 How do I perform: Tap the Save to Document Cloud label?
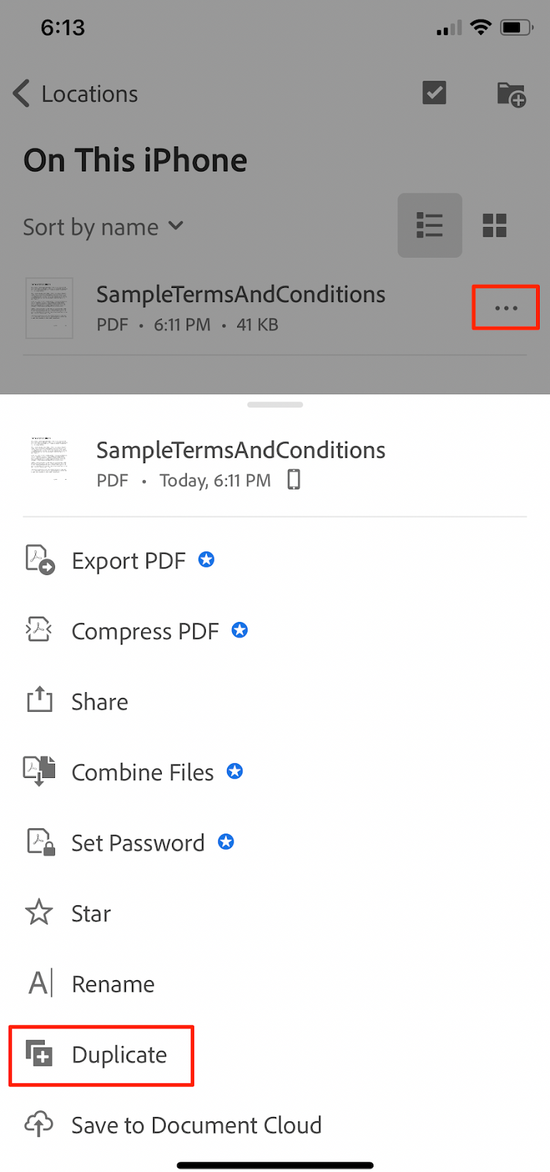(196, 1125)
